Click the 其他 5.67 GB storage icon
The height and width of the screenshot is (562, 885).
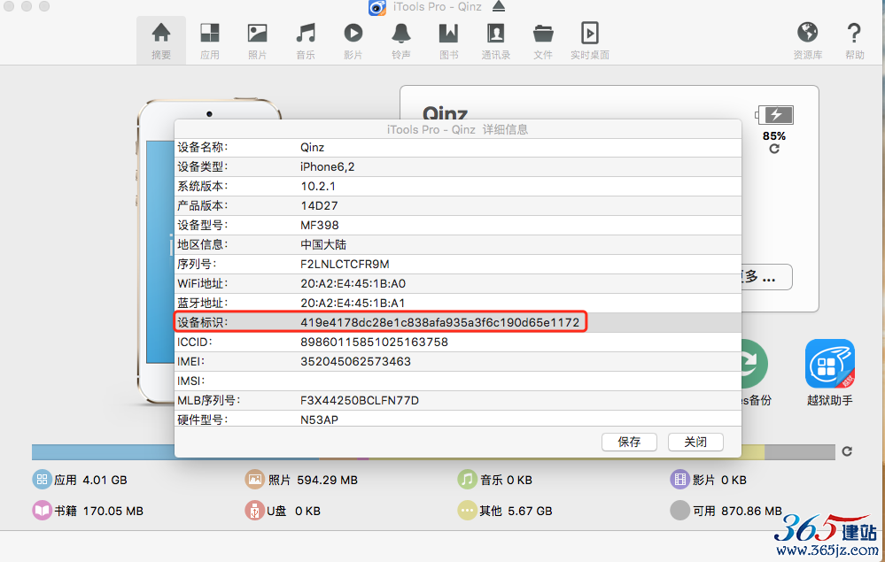(x=467, y=511)
